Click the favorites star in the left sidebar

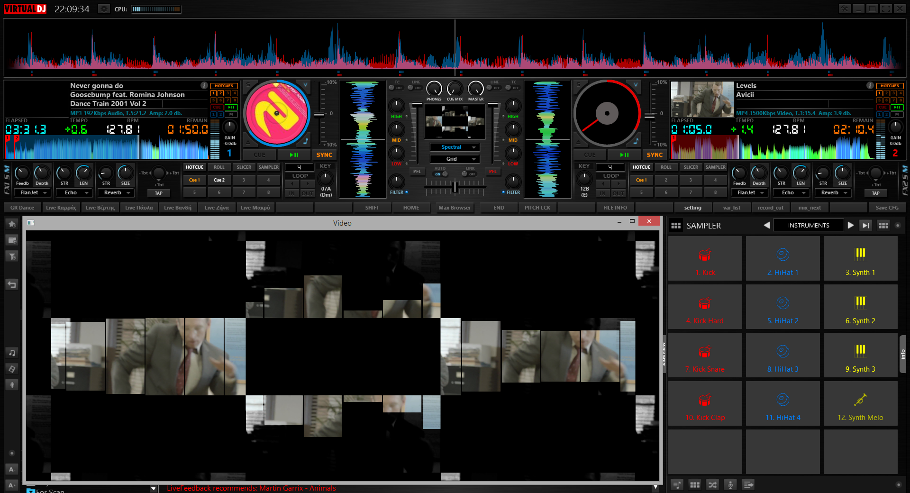click(12, 224)
